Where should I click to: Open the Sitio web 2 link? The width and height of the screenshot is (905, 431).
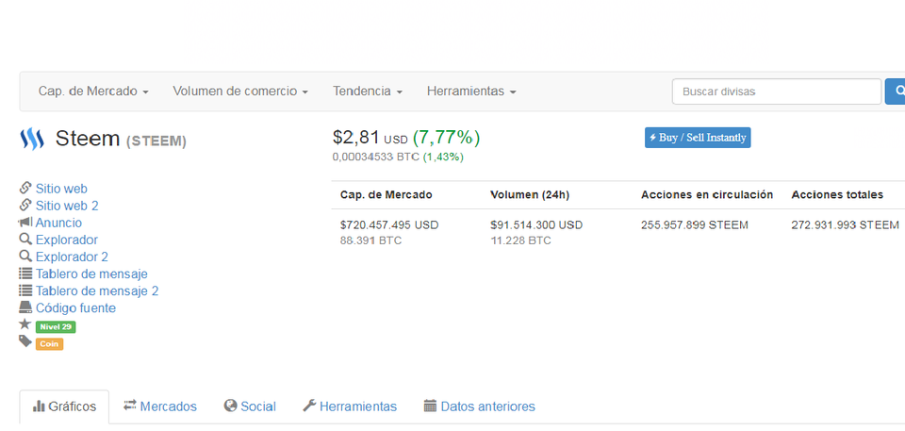[67, 206]
